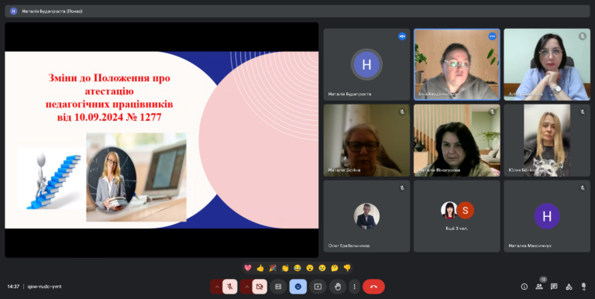
Task: Click muted mic icon on Наталія Зоріна tile
Action: 402,112
